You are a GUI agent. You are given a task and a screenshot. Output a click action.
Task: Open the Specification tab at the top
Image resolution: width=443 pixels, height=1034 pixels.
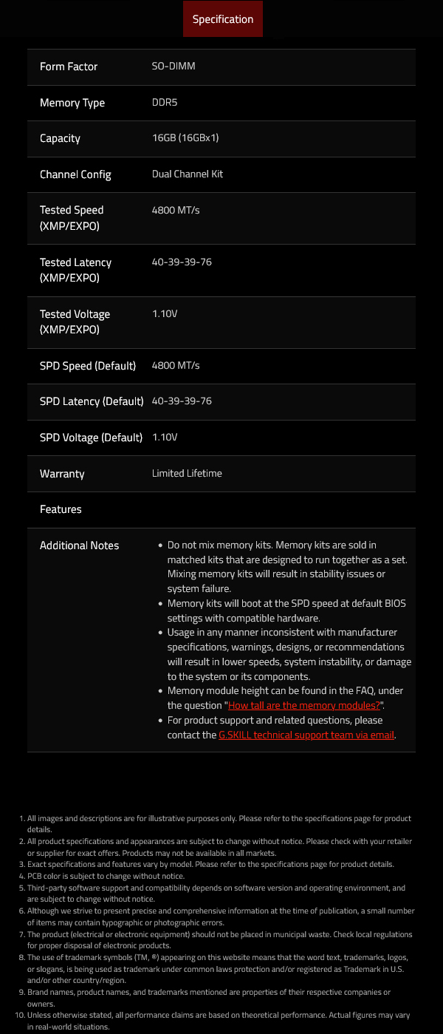(222, 18)
